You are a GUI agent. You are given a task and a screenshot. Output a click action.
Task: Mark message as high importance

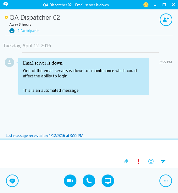coord(139,161)
